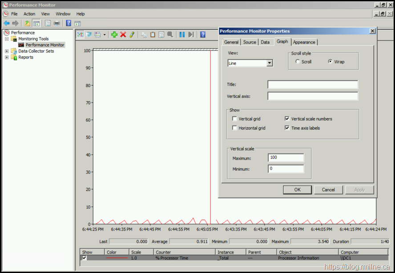Viewport: 395px width, 273px height.
Task: Click the green plus Add counter icon
Action: point(114,35)
